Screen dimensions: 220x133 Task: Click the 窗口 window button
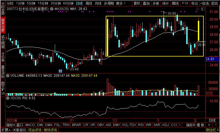pyautogui.click(x=20, y=125)
